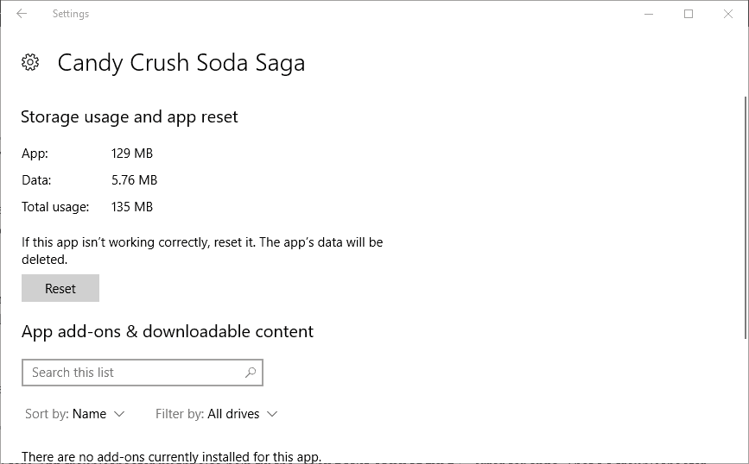Screen dimensions: 749x464
Task: Click the chevron next to Sort by Name
Action: click(x=119, y=414)
